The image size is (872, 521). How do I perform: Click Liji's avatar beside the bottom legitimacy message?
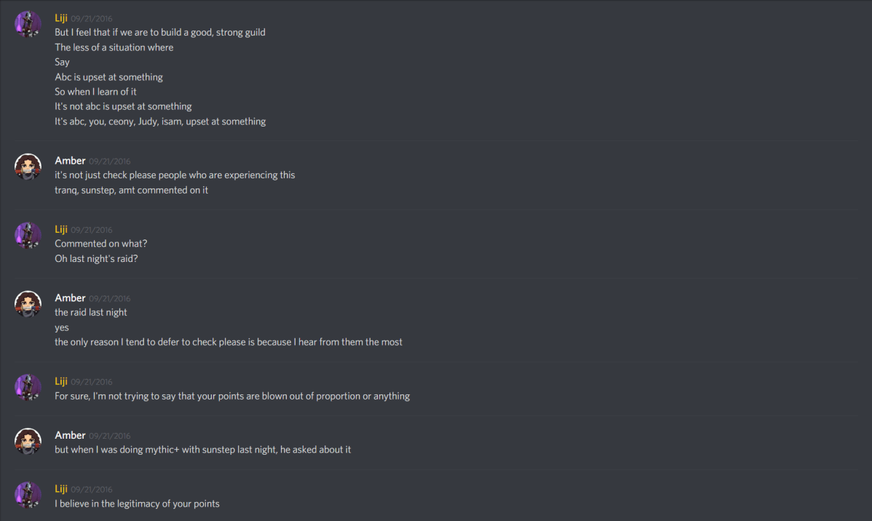pyautogui.click(x=28, y=495)
